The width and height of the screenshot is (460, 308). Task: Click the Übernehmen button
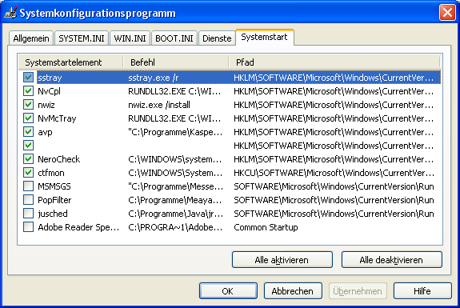click(x=358, y=291)
